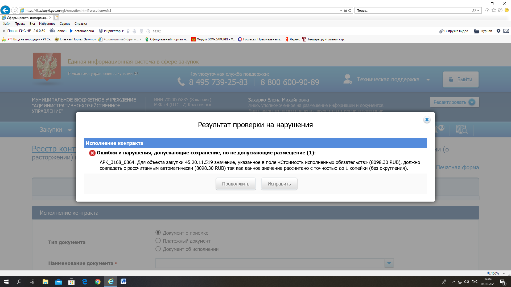Open the Журнал folder icon

(476, 31)
